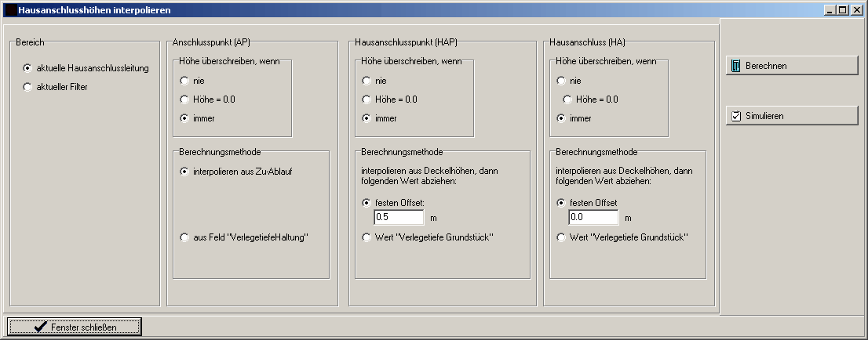Click the HAP offset field showing 0.5
This screenshot has width=868, height=340.
pos(399,217)
